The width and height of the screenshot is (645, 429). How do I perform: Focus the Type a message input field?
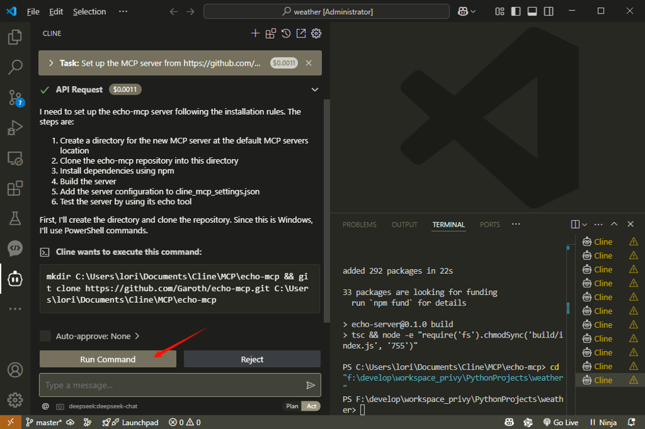pos(171,385)
